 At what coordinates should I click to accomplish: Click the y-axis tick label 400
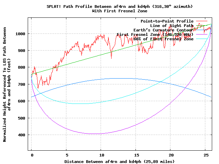click(22, 135)
